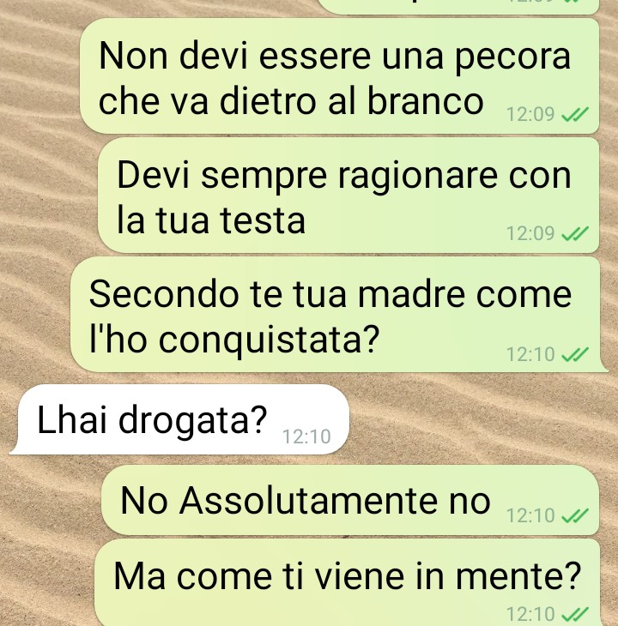The width and height of the screenshot is (618, 626).
Task: Select the 'Devi sempre ragionare con la tua testa' message
Action: coord(348,196)
